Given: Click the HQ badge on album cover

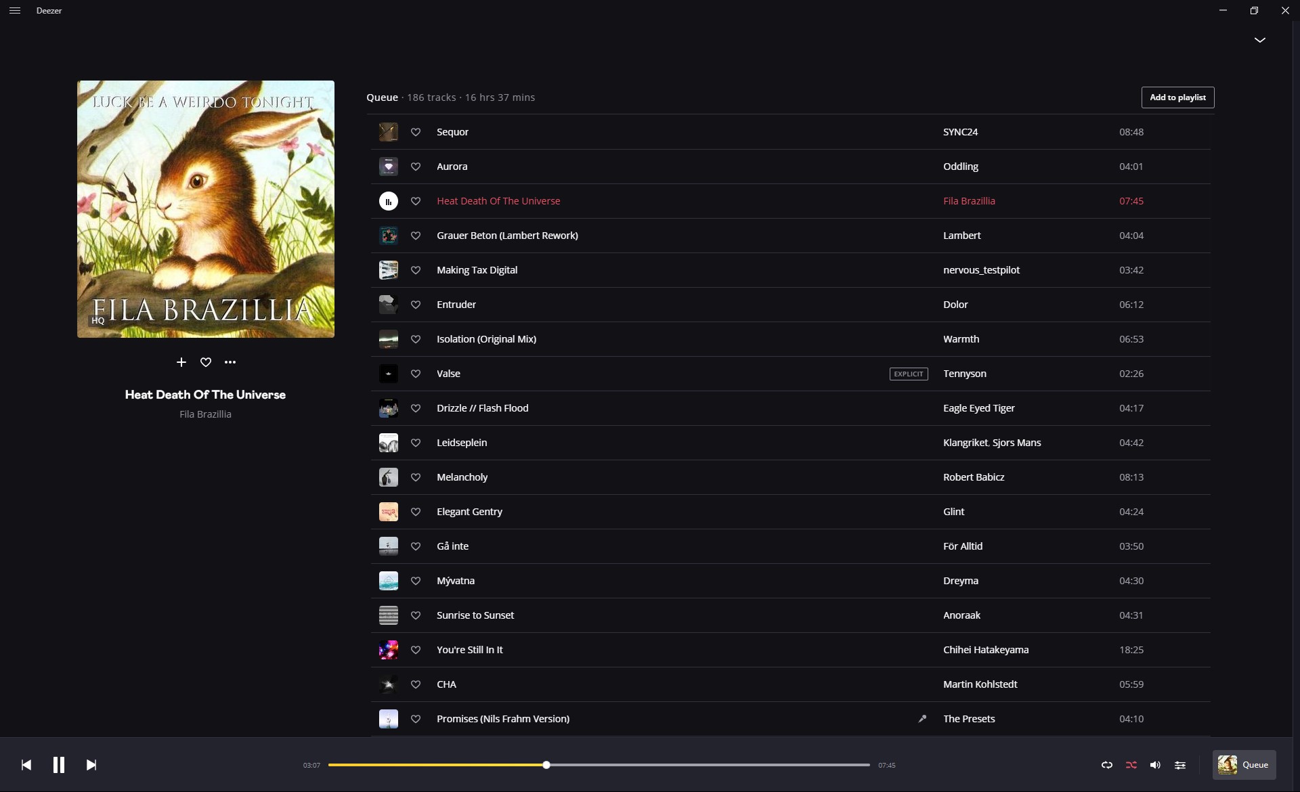Looking at the screenshot, I should [x=98, y=321].
